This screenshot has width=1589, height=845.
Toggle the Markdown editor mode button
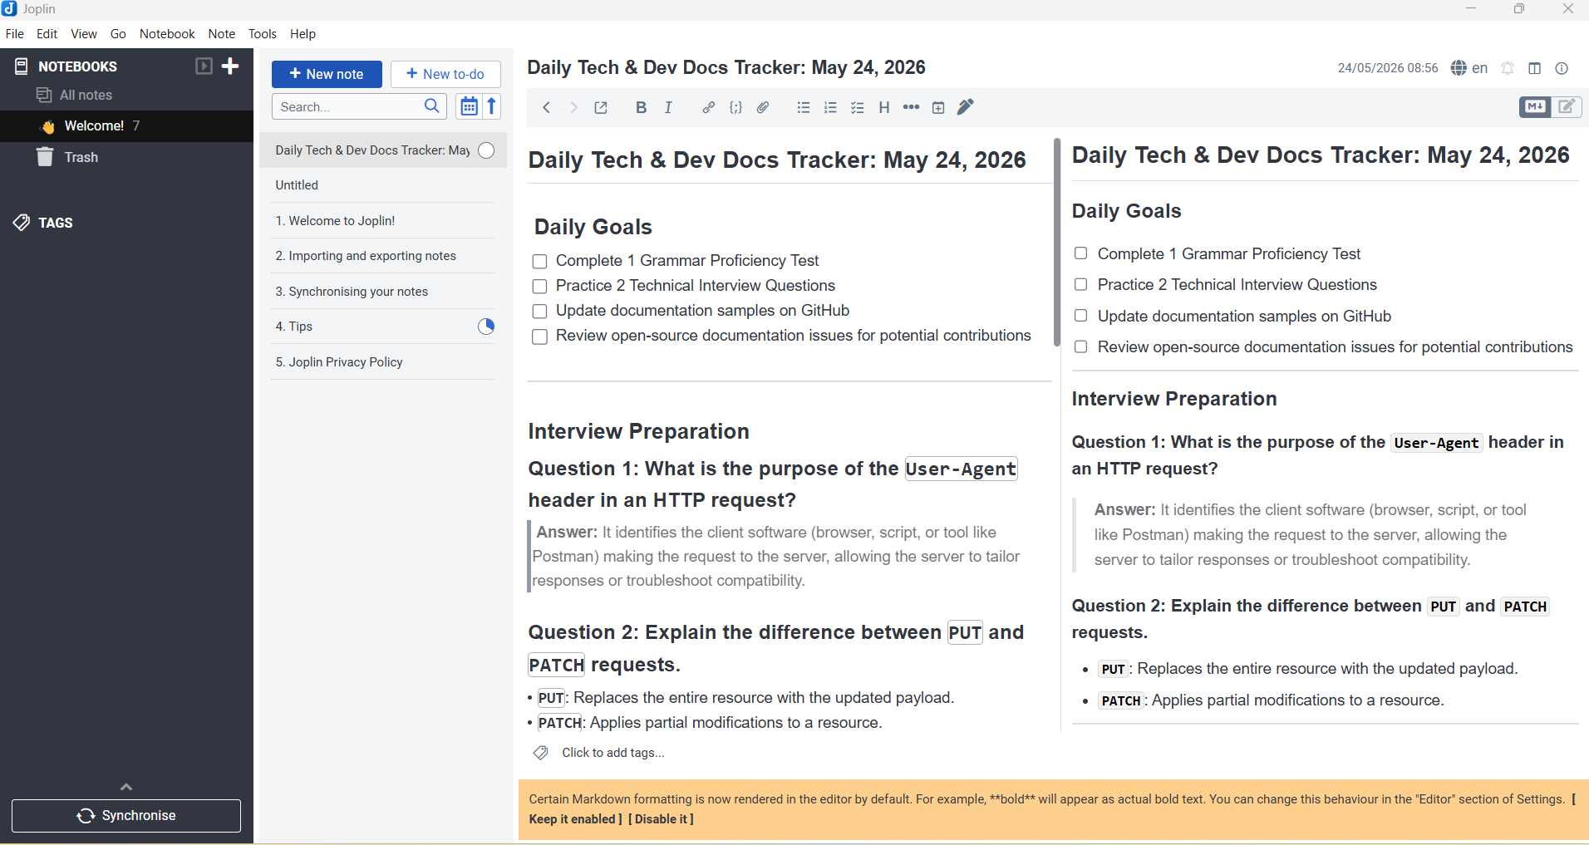pos(1535,107)
